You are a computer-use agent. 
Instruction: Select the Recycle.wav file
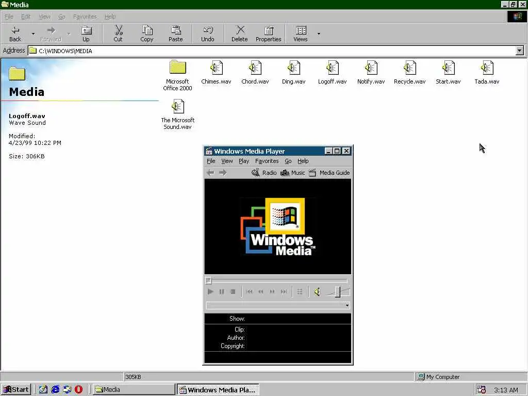point(410,72)
